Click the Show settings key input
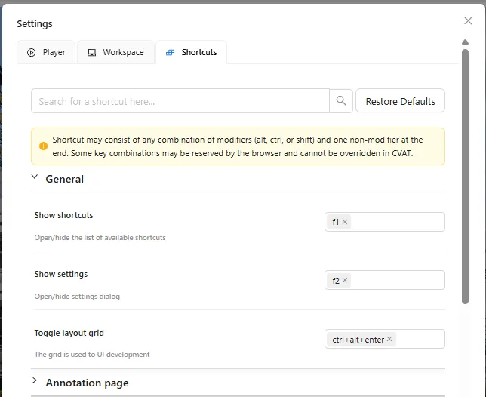 [385, 280]
